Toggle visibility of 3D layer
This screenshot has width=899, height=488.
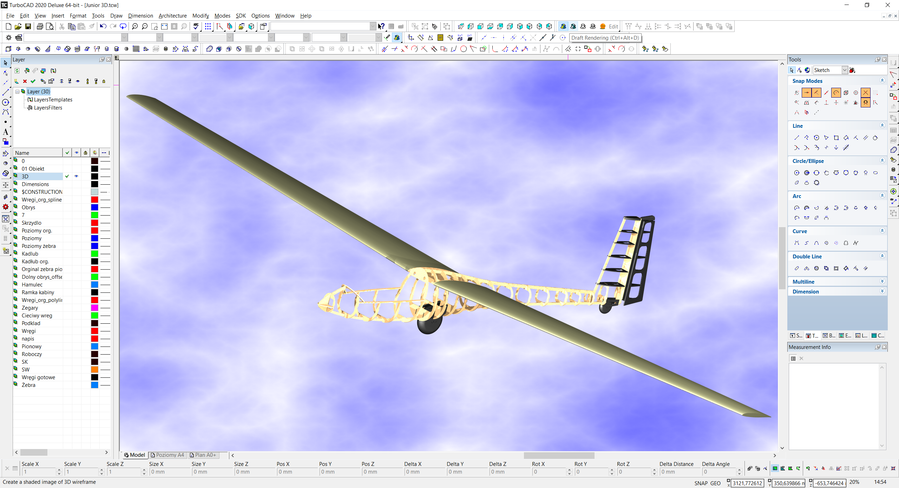[76, 176]
